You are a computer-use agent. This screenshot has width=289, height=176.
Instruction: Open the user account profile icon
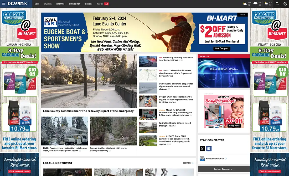click(x=285, y=4)
